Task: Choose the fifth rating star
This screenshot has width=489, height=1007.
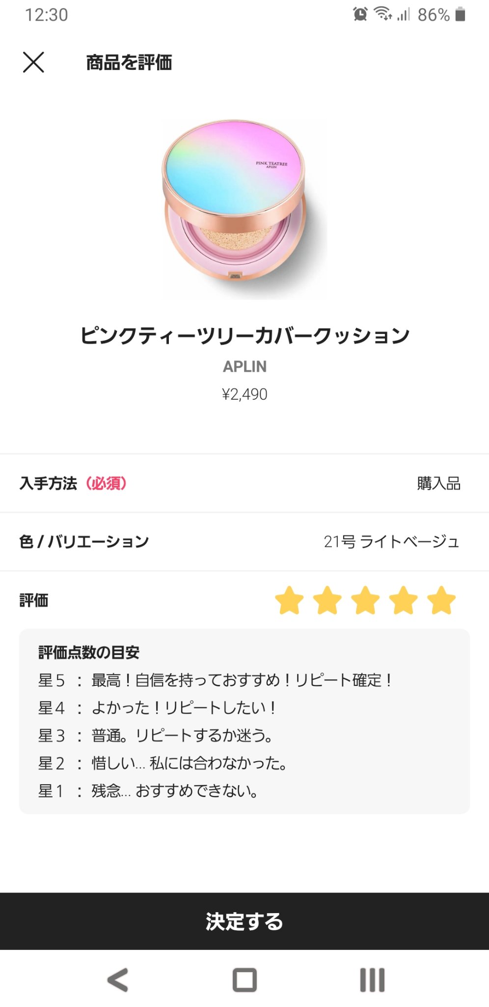Action: [x=441, y=600]
